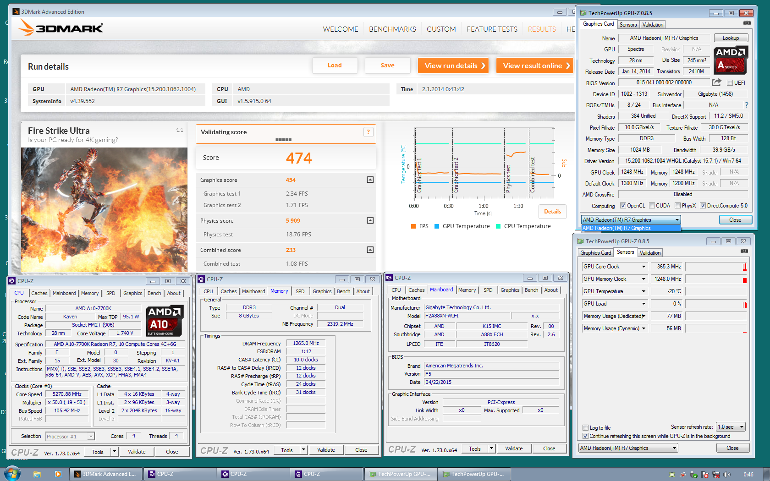Open the GPU Load sensor dropdown
The image size is (770, 481).
click(x=643, y=304)
